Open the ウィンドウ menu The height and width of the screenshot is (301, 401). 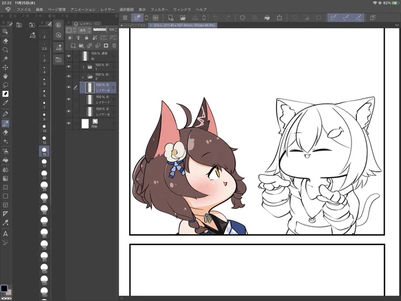point(182,9)
